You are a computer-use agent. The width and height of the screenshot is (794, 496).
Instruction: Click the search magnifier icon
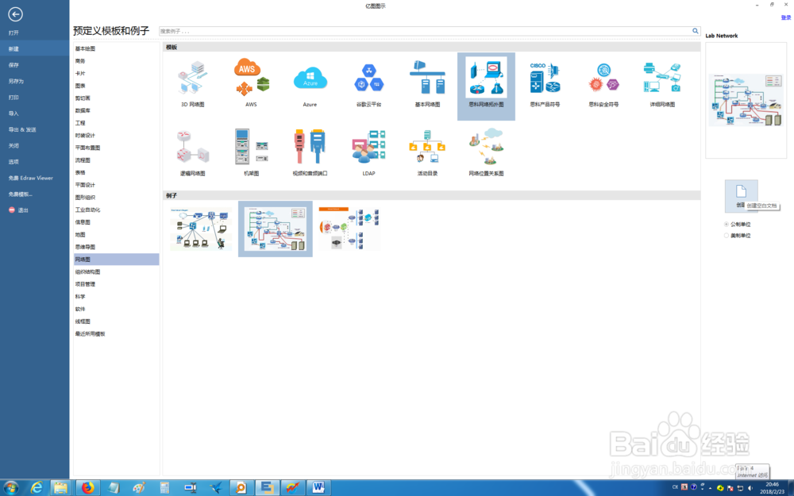[696, 31]
